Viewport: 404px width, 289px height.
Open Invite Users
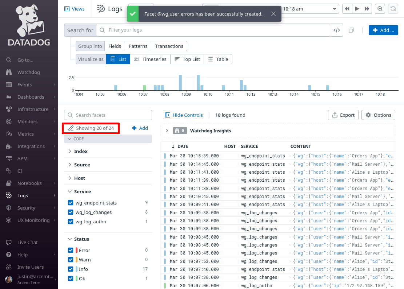click(x=31, y=267)
